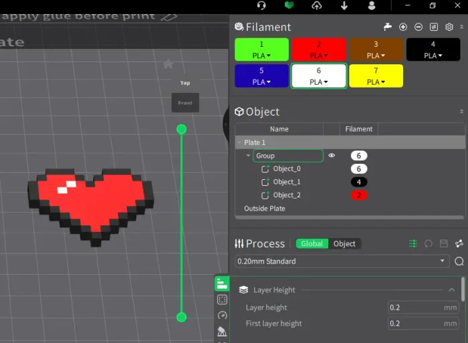Click the cloud upload icon in title bar
This screenshot has height=343, width=468.
(x=317, y=5)
